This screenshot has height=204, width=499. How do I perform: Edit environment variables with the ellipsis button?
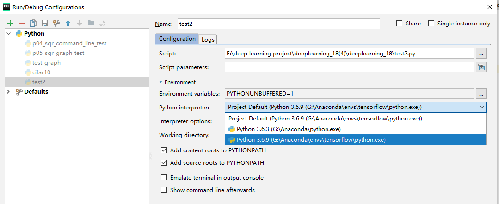(x=481, y=93)
